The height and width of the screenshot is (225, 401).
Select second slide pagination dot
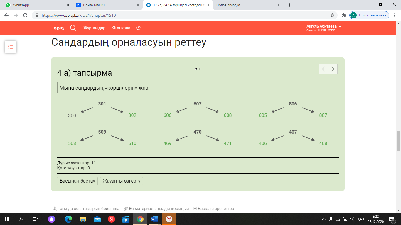tap(200, 69)
